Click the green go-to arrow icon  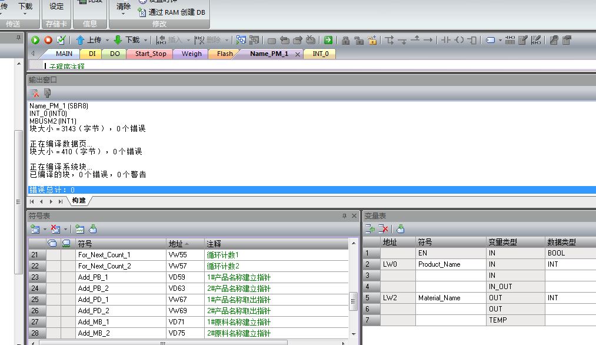(x=328, y=40)
